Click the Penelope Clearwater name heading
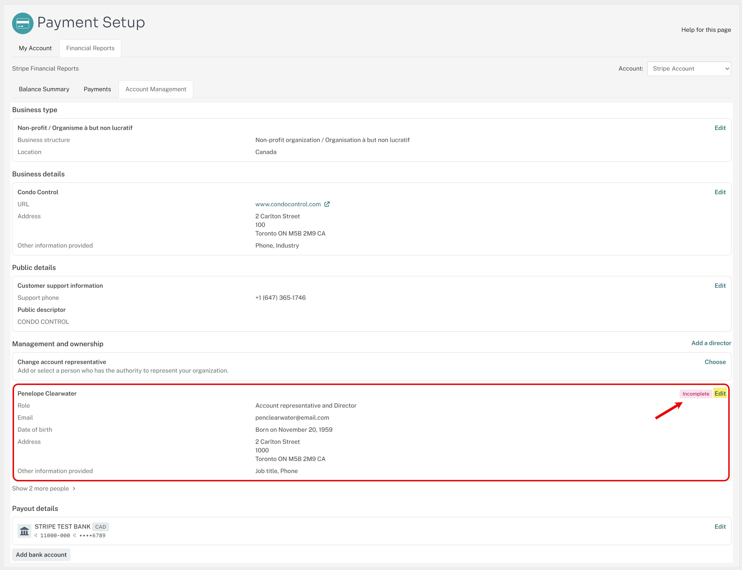The image size is (742, 570). tap(47, 394)
